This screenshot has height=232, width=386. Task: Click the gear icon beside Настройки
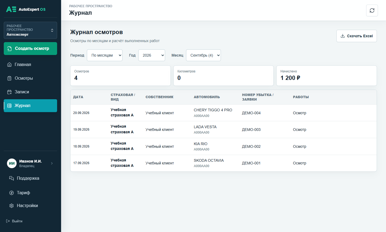[x=12, y=206]
